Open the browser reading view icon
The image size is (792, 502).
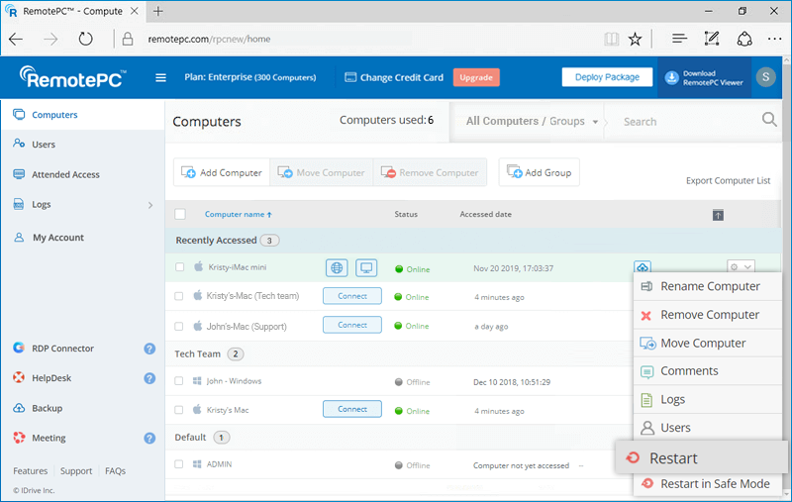pos(611,39)
